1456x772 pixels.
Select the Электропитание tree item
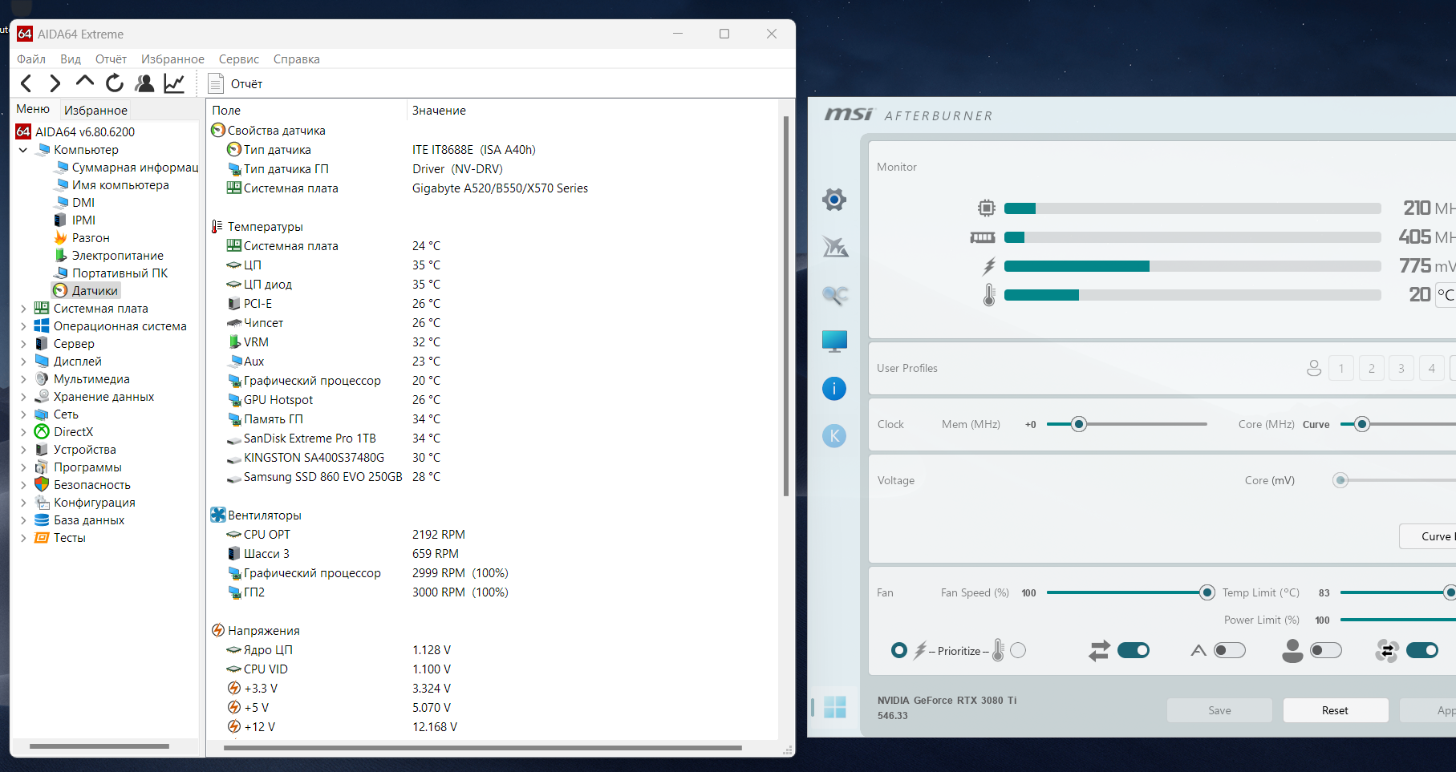[x=109, y=256]
